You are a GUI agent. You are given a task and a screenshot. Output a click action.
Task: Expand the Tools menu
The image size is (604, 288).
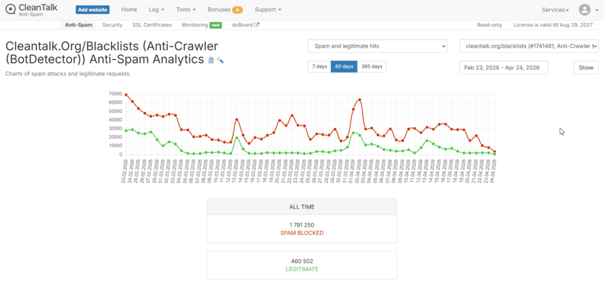coord(186,9)
